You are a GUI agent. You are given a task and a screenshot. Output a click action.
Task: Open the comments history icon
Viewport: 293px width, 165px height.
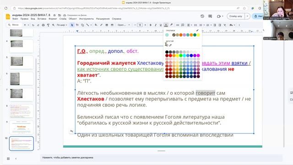point(210,16)
